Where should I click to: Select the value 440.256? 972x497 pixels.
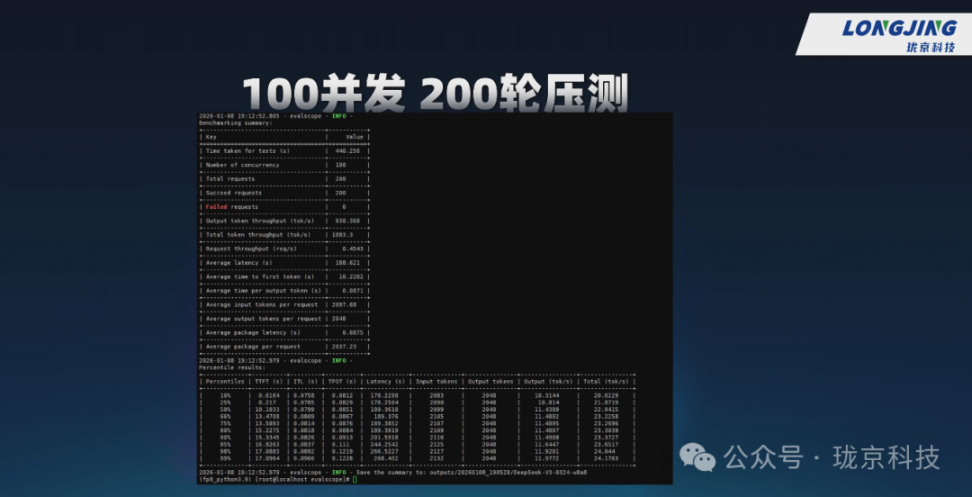click(x=348, y=150)
